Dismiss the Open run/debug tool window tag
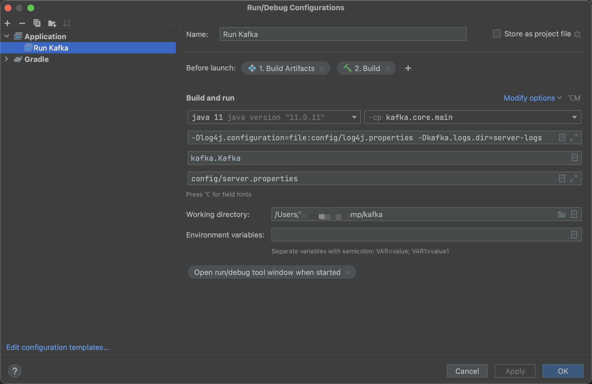592x384 pixels. (348, 272)
